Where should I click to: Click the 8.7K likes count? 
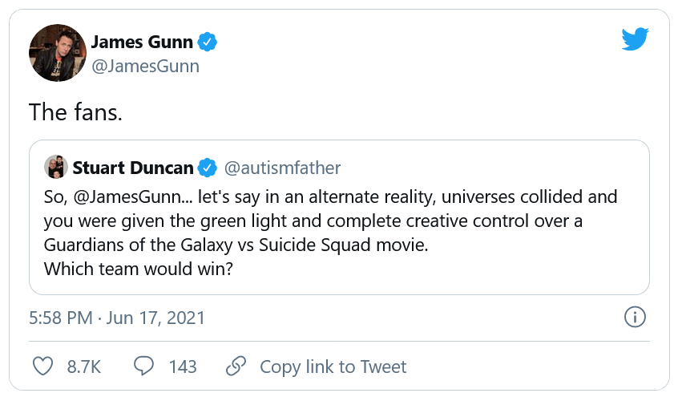coord(83,367)
